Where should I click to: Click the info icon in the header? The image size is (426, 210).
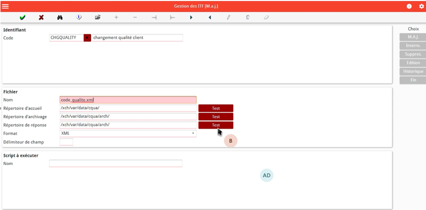[x=409, y=6]
